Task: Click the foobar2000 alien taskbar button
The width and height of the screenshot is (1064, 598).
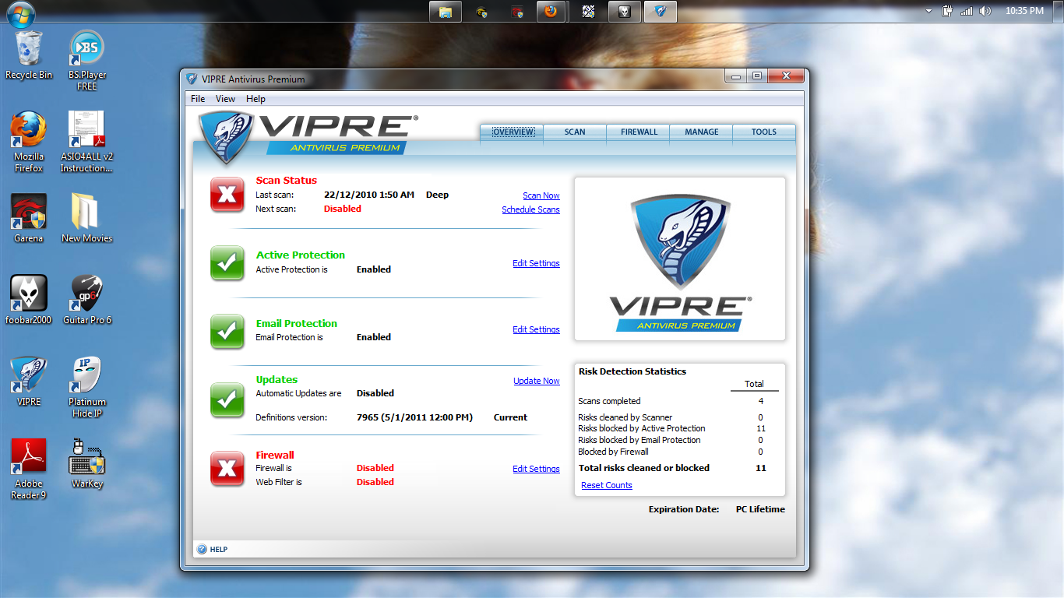Action: pyautogui.click(x=625, y=12)
